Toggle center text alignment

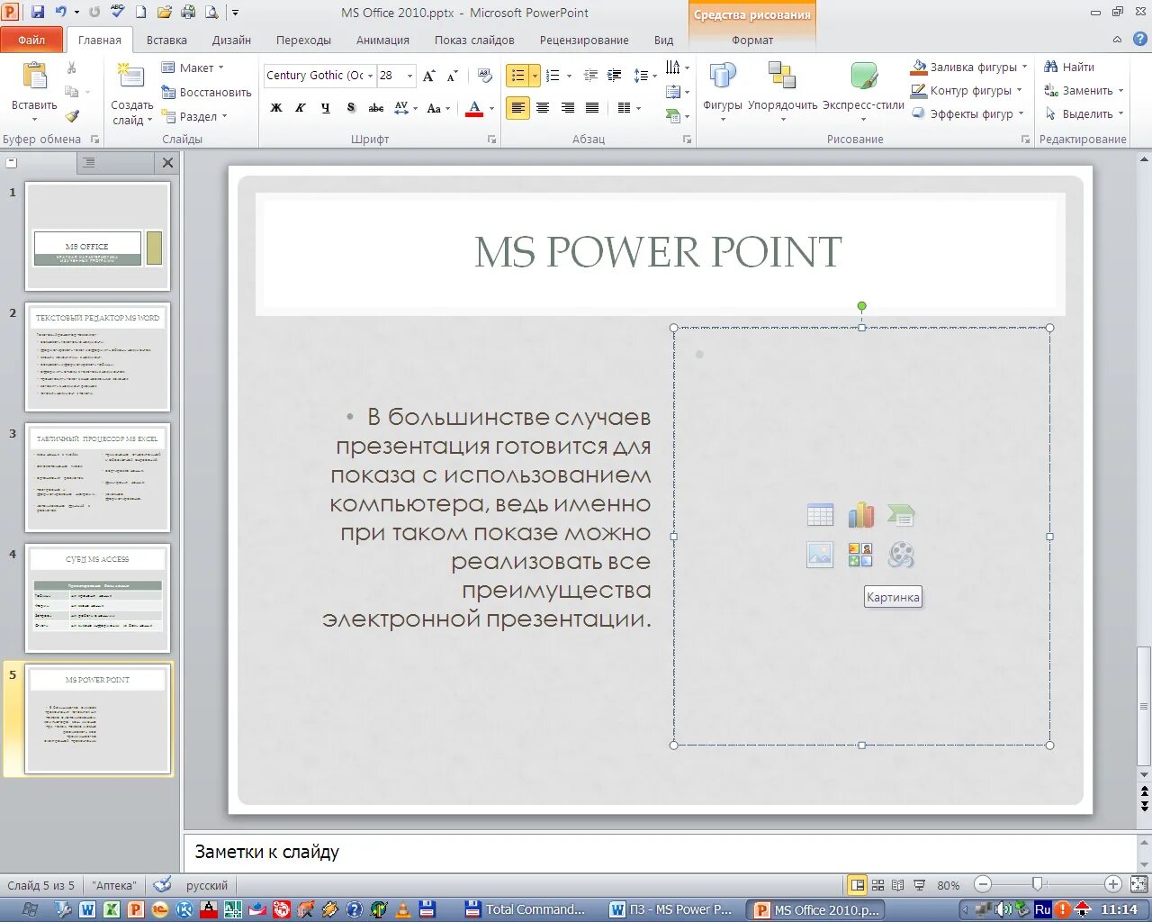click(x=543, y=108)
